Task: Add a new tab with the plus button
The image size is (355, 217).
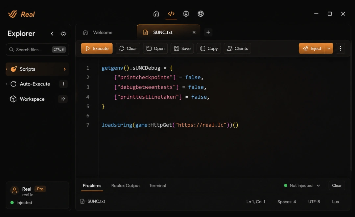Action: 208,33
